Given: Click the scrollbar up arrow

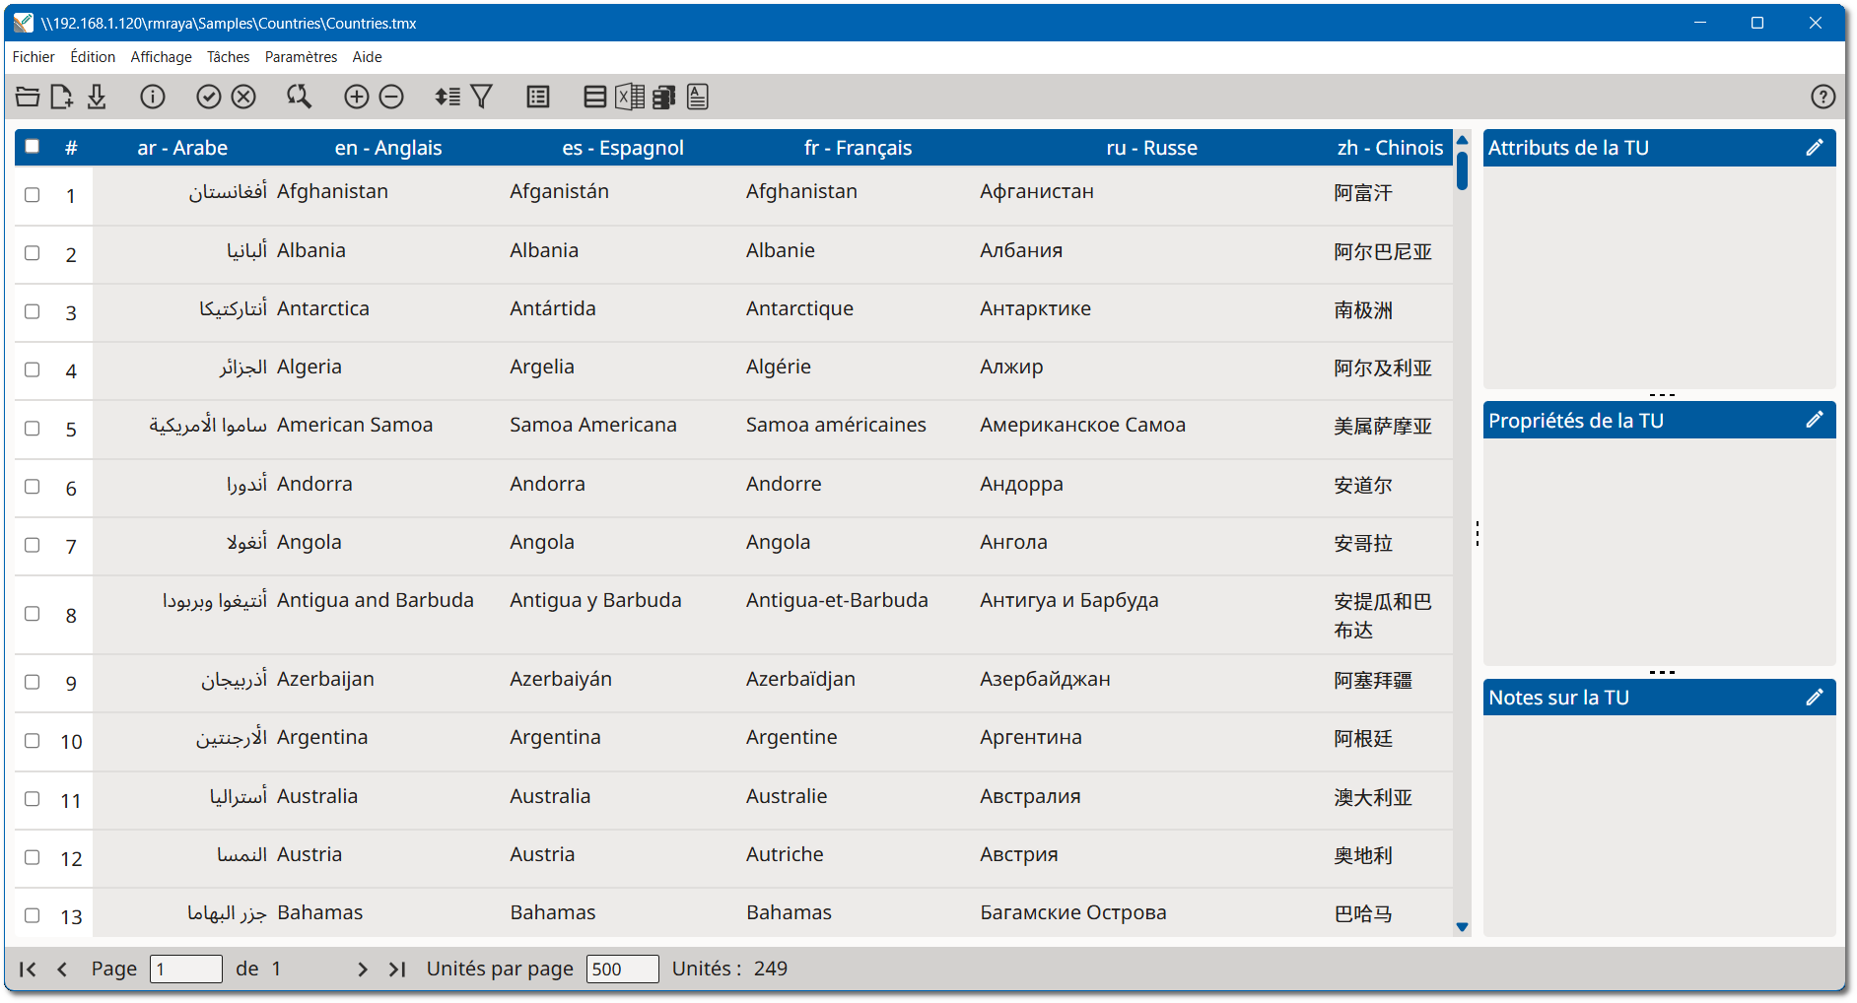Looking at the screenshot, I should [x=1463, y=140].
